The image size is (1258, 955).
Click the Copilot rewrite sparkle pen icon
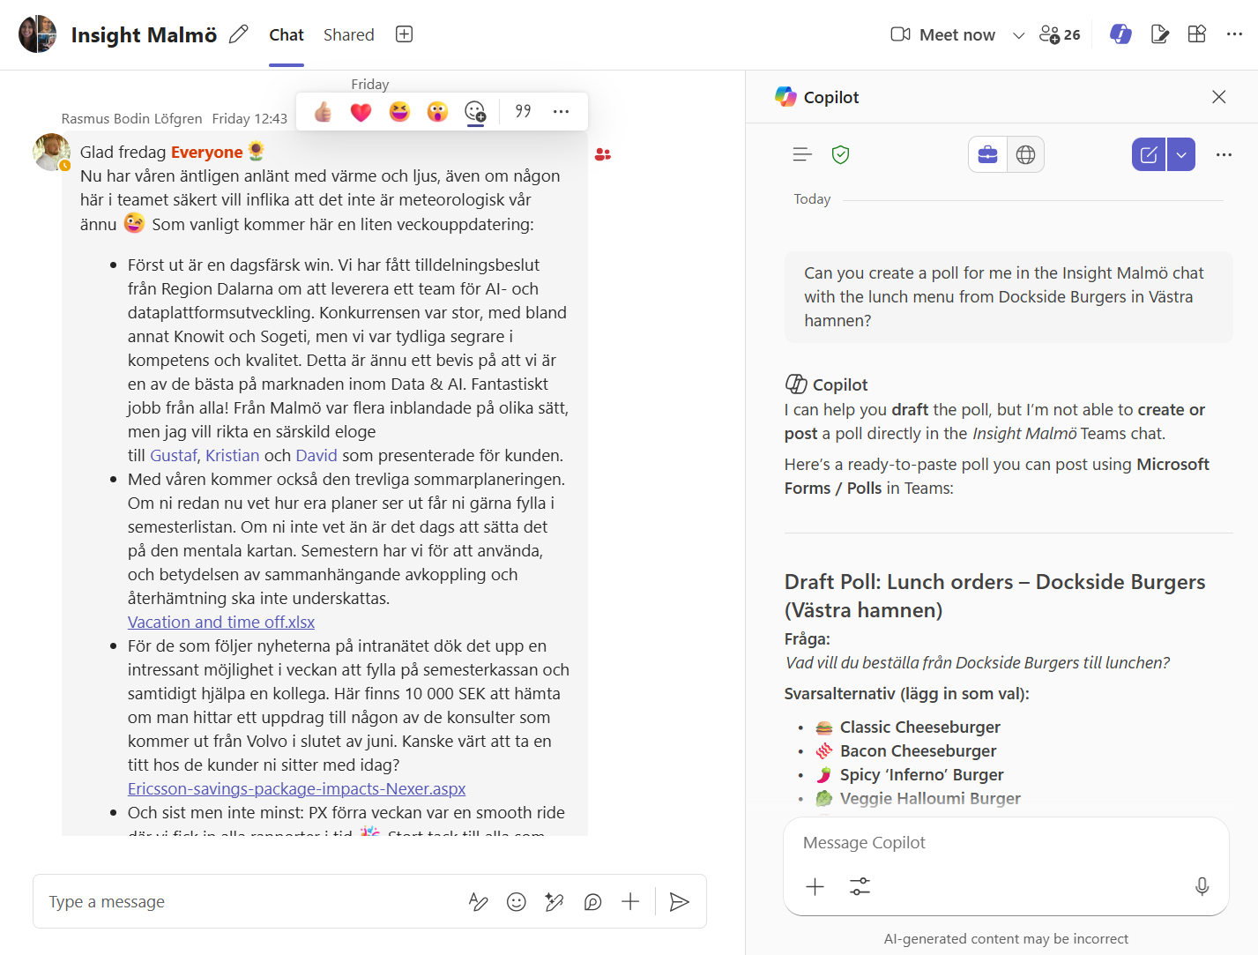point(555,901)
